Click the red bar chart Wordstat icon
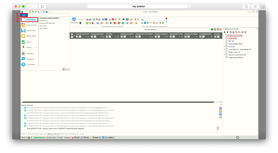278x153 pixels. [x=87, y=19]
